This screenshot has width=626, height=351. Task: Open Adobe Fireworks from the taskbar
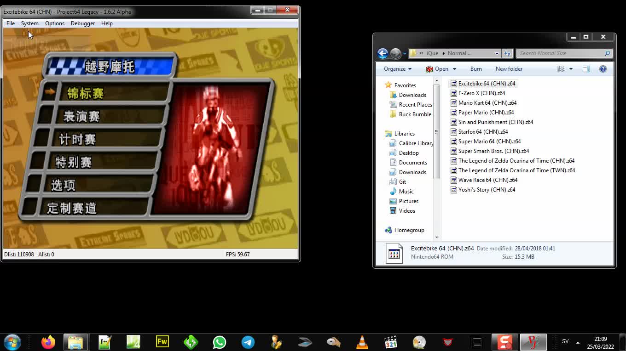162,342
